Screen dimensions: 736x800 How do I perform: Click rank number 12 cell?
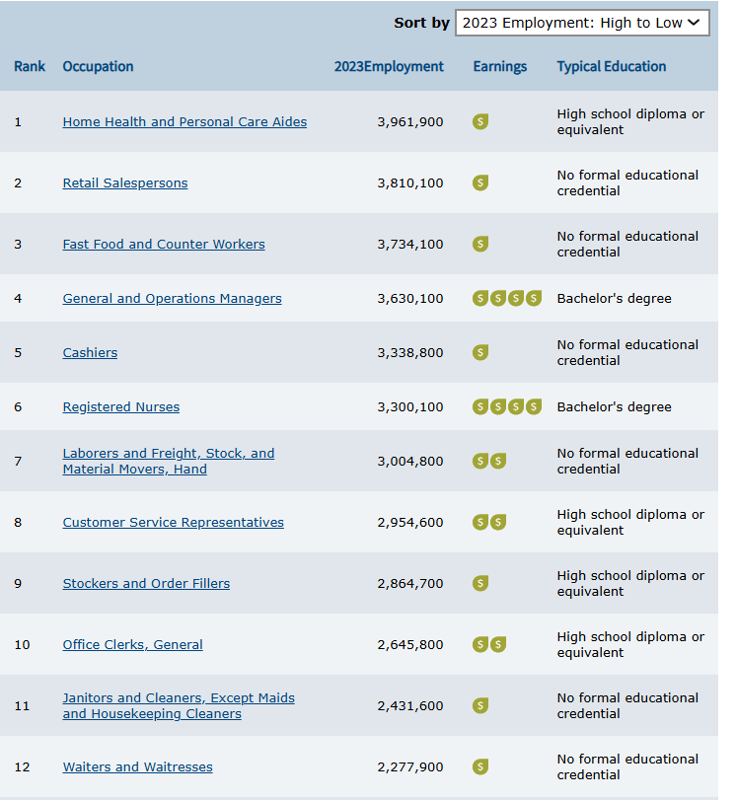[22, 766]
